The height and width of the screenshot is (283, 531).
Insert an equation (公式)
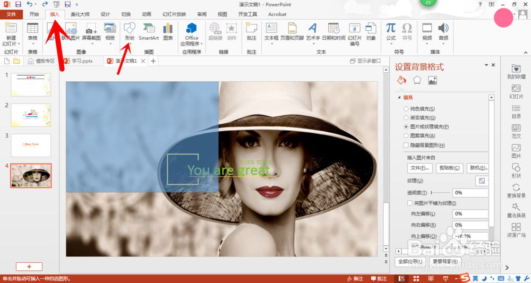tap(391, 29)
